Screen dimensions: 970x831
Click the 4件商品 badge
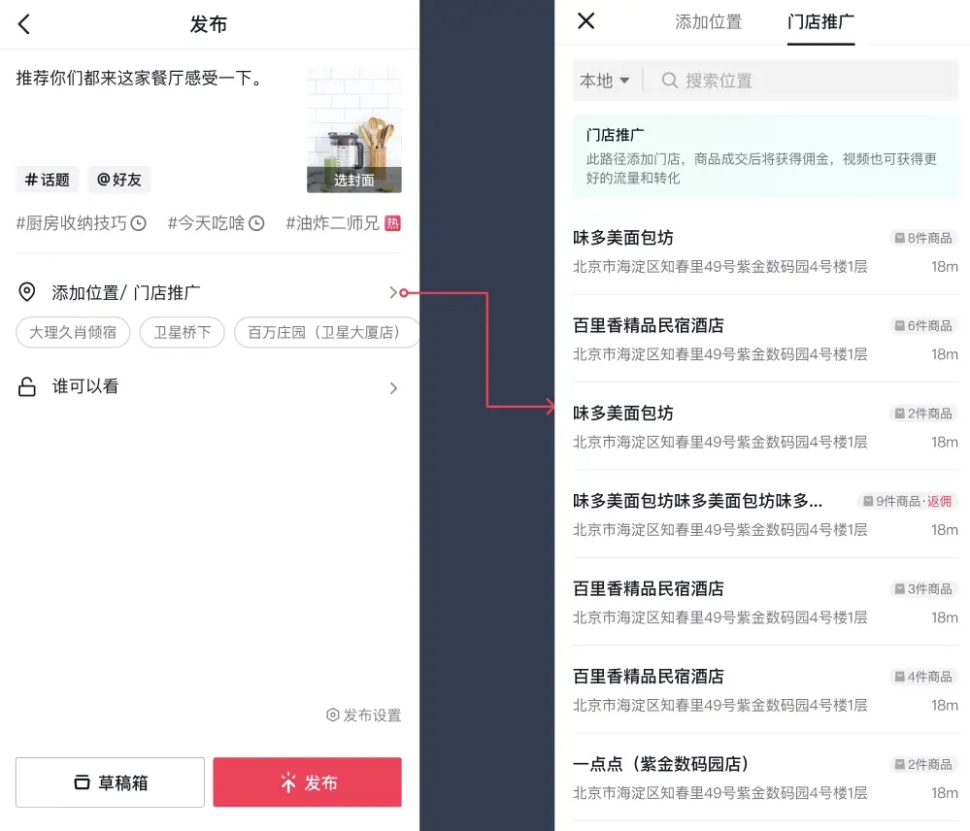923,677
